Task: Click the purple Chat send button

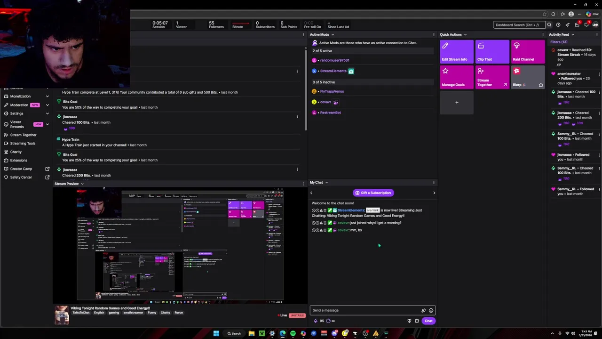Action: pos(428,321)
